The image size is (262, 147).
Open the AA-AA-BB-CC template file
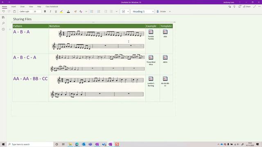[x=165, y=81]
